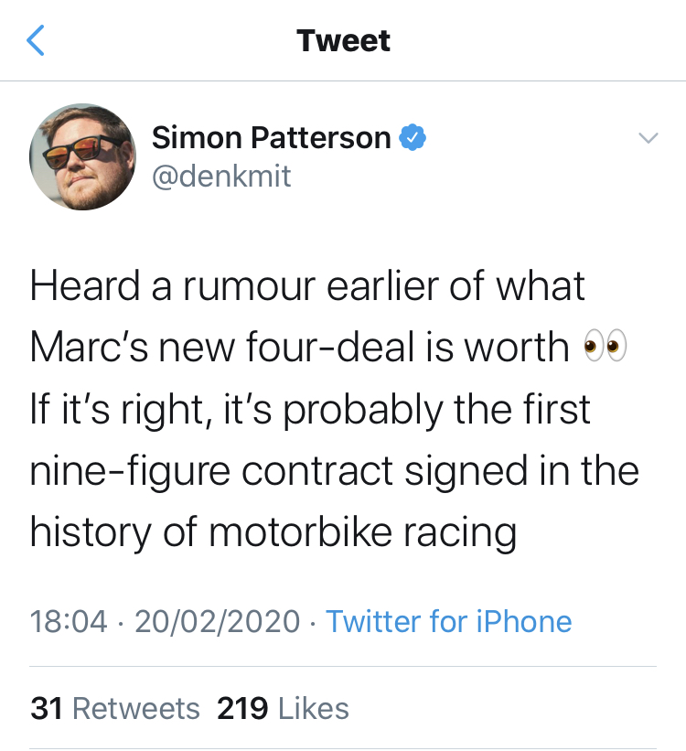The image size is (686, 751).
Task: Click the number 219 beside Likes
Action: [242, 708]
